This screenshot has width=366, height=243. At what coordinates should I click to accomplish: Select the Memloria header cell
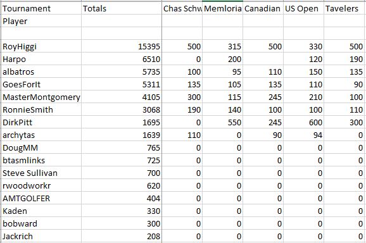tap(222, 9)
